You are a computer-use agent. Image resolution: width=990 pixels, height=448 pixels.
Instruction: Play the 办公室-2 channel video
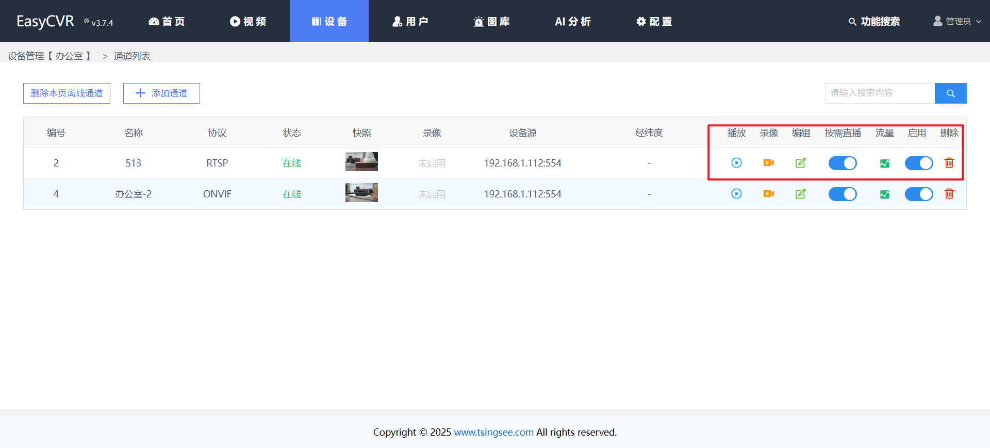click(x=736, y=194)
